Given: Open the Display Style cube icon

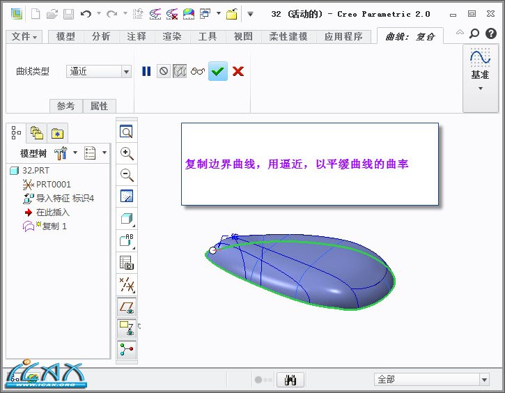Looking at the screenshot, I should coord(127,219).
